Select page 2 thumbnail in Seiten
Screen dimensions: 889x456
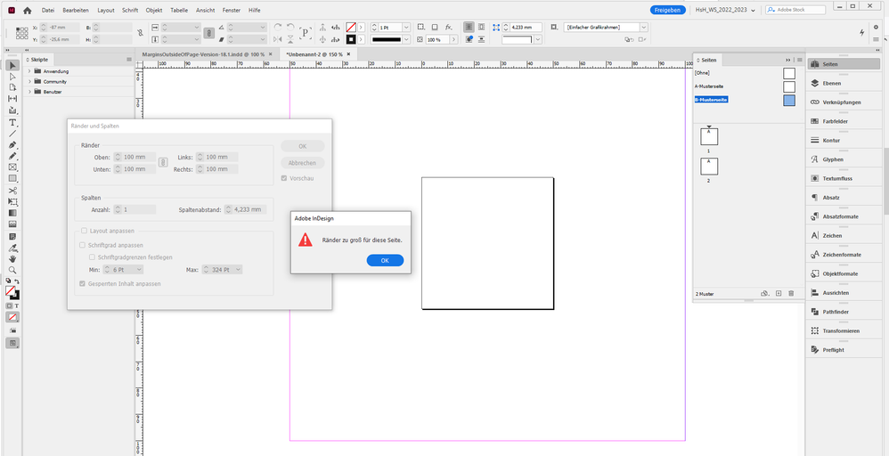[709, 167]
